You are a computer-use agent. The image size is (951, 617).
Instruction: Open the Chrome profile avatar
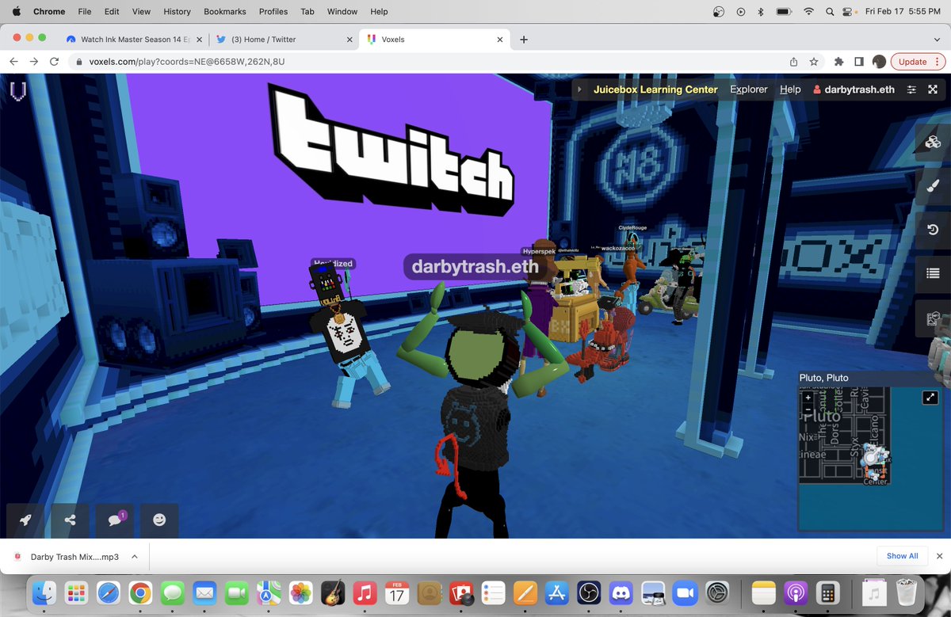[879, 62]
